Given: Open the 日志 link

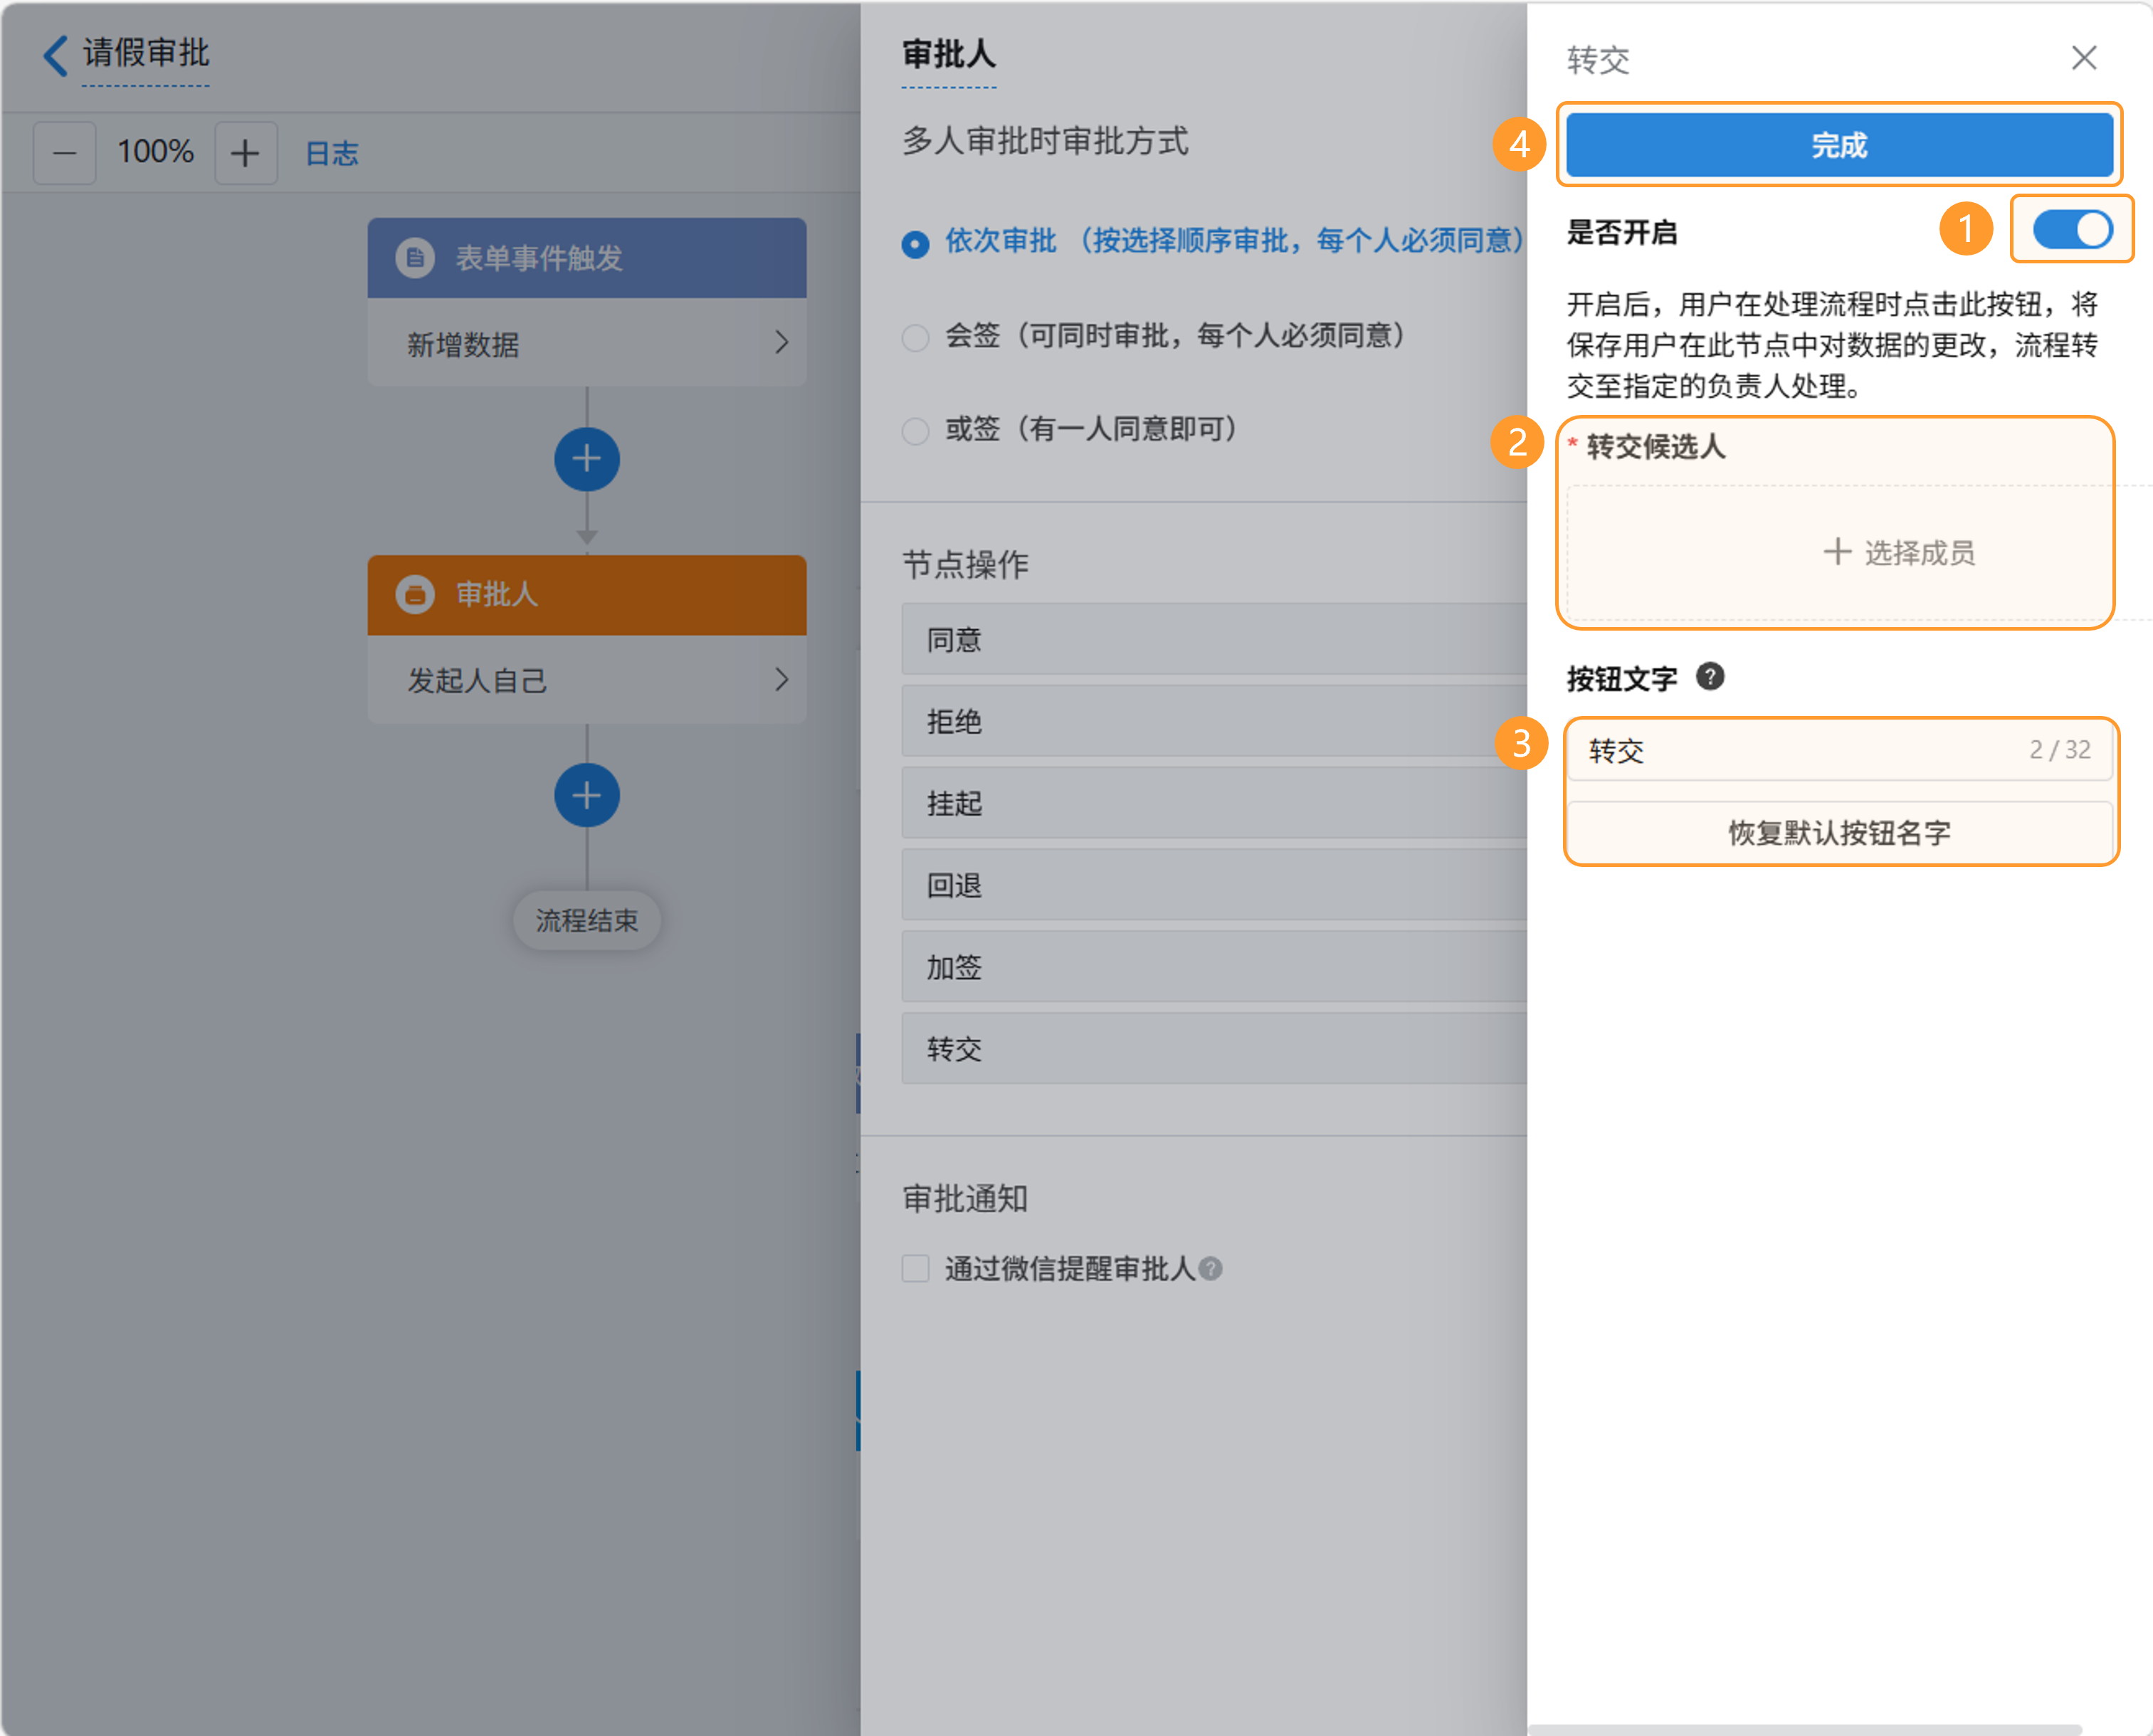Looking at the screenshot, I should 331,153.
